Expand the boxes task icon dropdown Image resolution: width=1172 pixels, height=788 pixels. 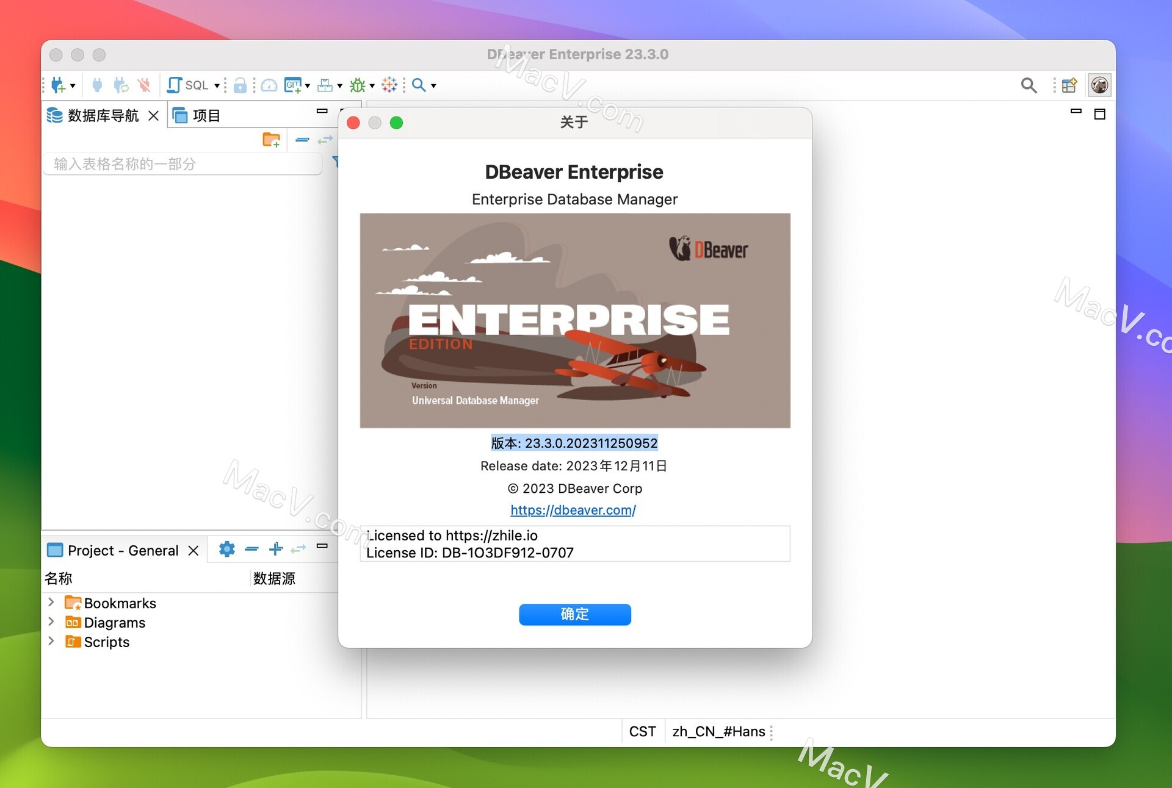[x=339, y=85]
